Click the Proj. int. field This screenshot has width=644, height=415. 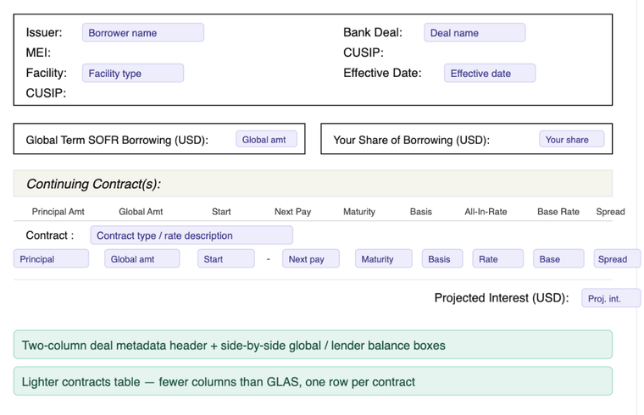611,298
